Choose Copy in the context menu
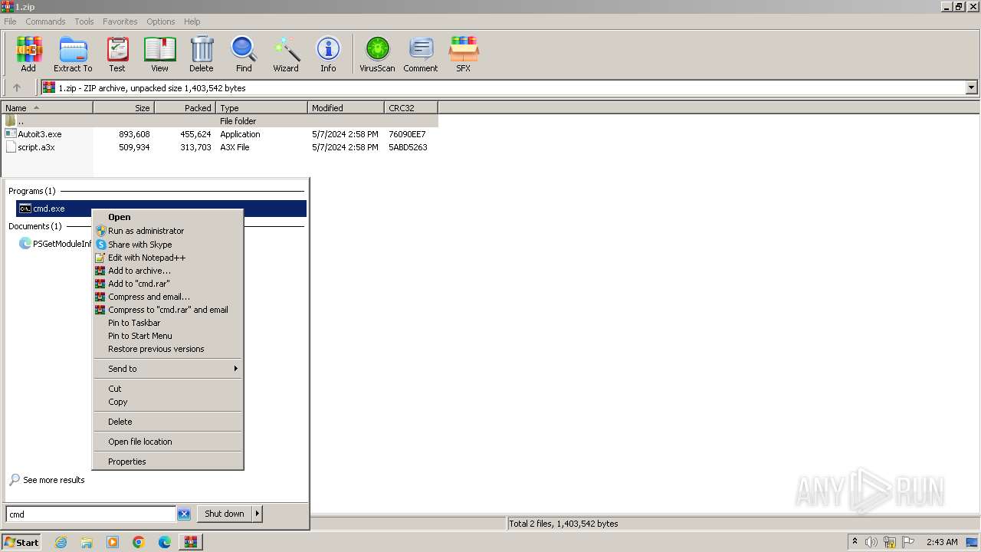Image resolution: width=981 pixels, height=552 pixels. click(x=168, y=402)
